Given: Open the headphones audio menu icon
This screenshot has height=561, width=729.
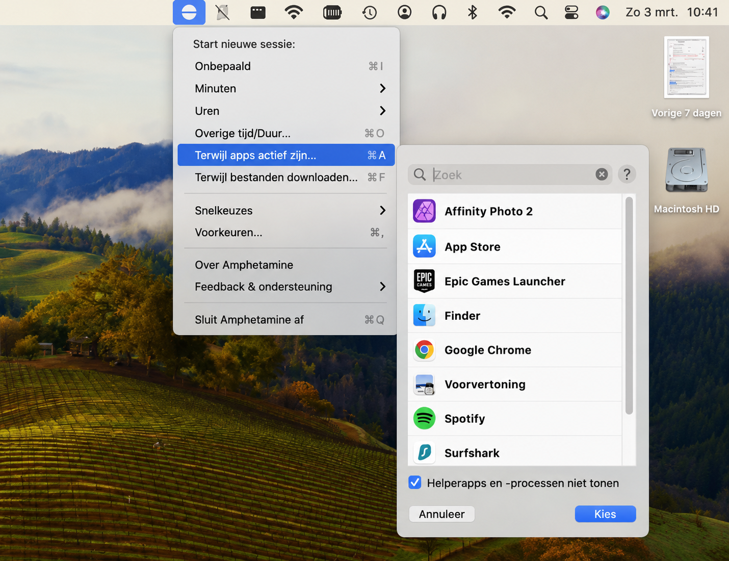Looking at the screenshot, I should coord(439,12).
